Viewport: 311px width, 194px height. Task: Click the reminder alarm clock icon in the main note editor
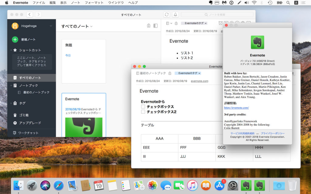(x=220, y=23)
